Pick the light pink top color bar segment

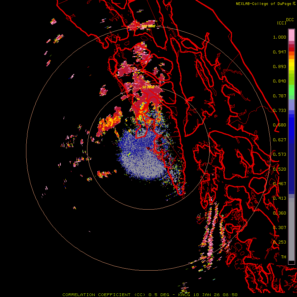click(x=291, y=35)
